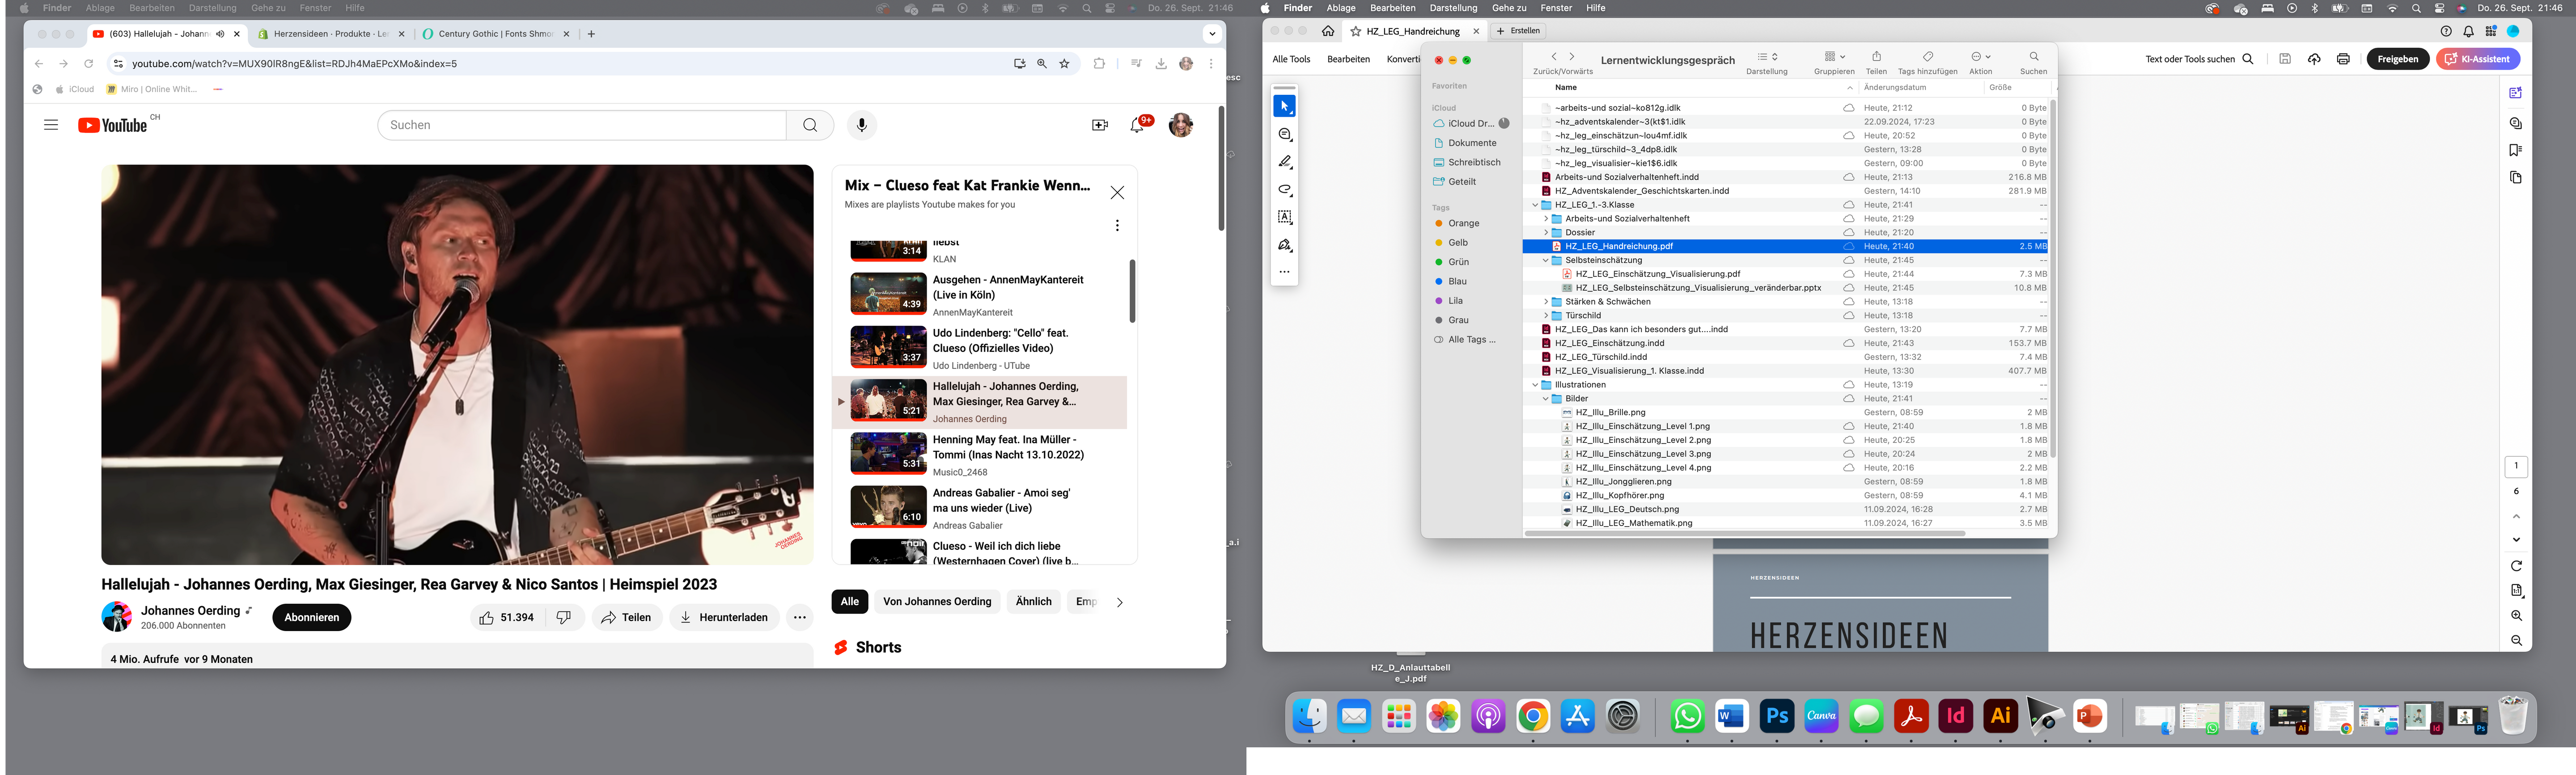Select HZ_Illu_Kopfhörer.png in Finder
This screenshot has height=775, width=2576.
click(x=1785, y=496)
